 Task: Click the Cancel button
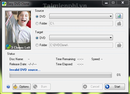[92, 87]
